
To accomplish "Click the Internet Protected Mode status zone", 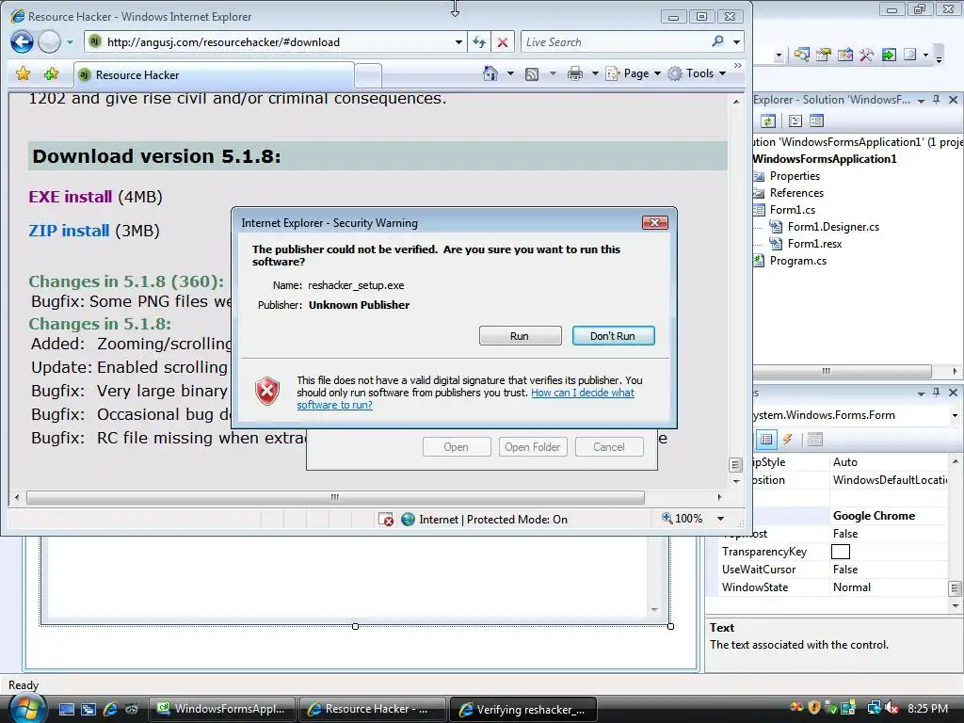I will (484, 520).
